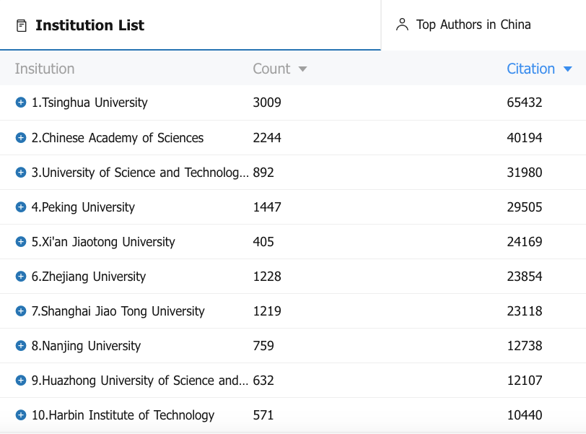Screen dimensions: 586x434
Task: Click plus icon for Harbin Institute of Technology
Action: click(21, 415)
